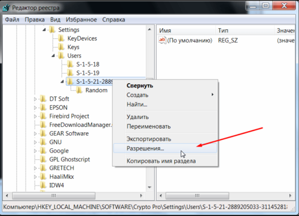Collapse the Users tree node
The image size is (299, 216).
(53, 56)
